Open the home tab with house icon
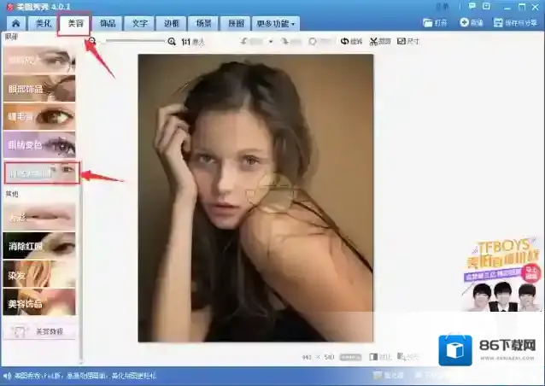The width and height of the screenshot is (545, 386). pyautogui.click(x=15, y=24)
